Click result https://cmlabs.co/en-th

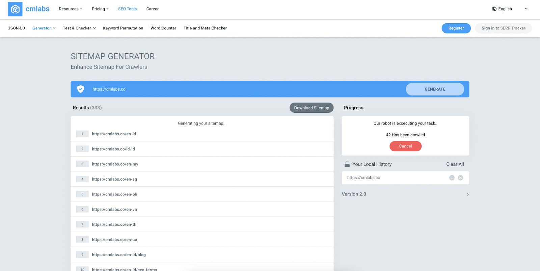click(114, 225)
